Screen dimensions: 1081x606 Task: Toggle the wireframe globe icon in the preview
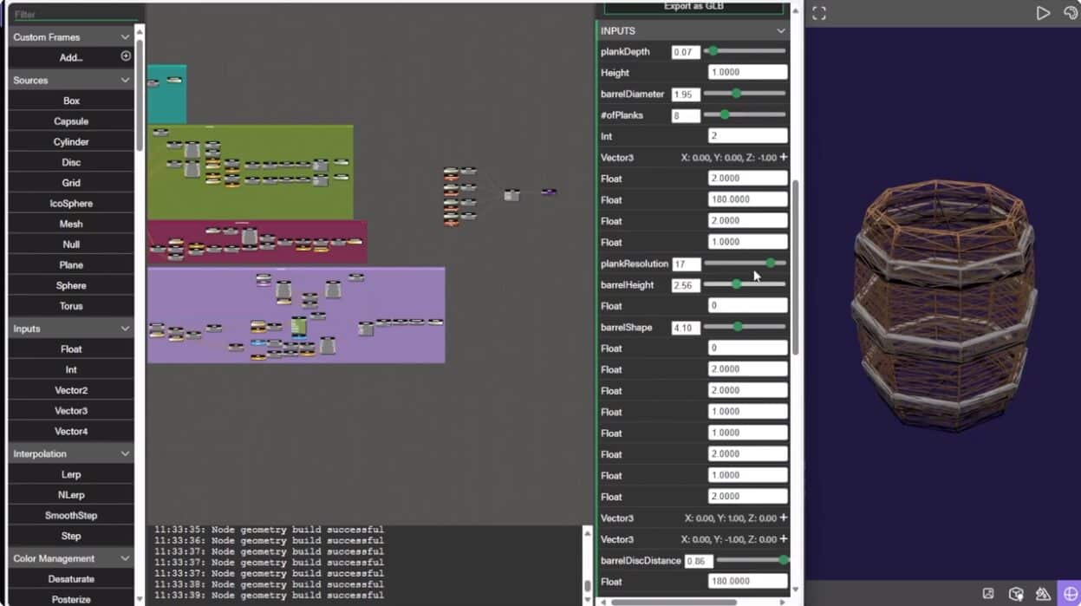[x=1070, y=594]
